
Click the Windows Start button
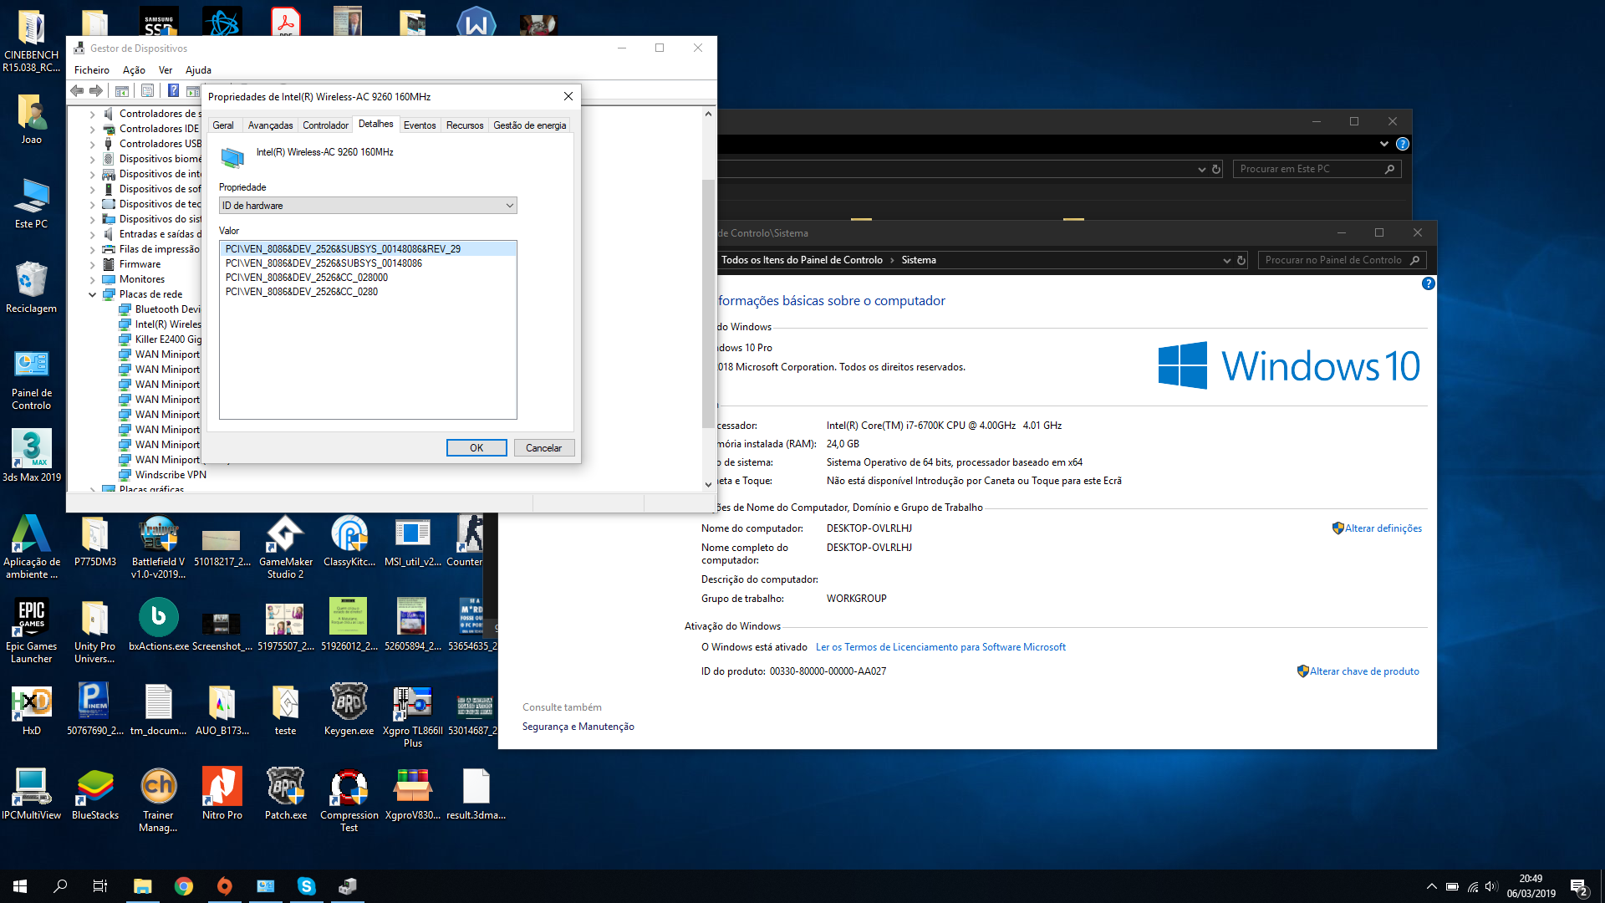[x=20, y=886]
